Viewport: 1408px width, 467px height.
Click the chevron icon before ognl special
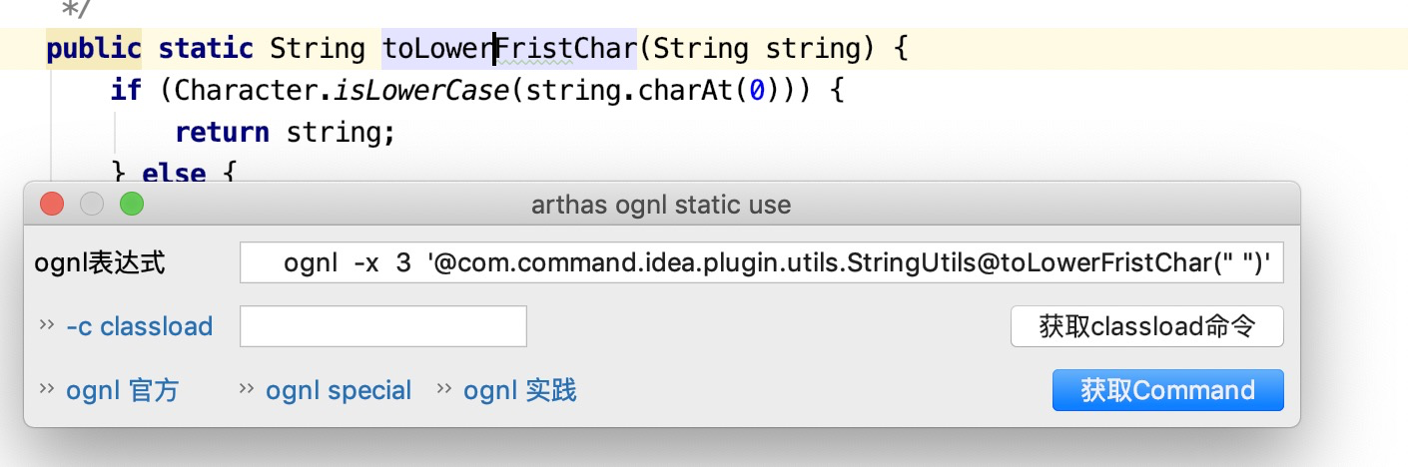(246, 389)
